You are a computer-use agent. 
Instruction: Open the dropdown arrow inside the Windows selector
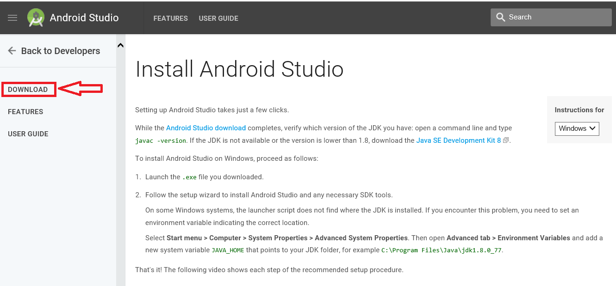click(593, 128)
